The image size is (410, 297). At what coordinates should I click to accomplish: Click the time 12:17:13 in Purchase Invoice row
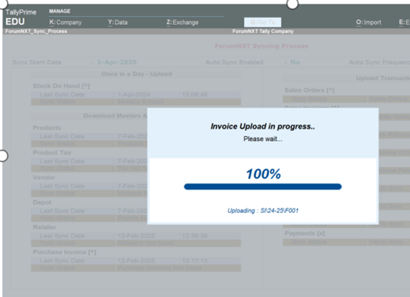point(194,261)
